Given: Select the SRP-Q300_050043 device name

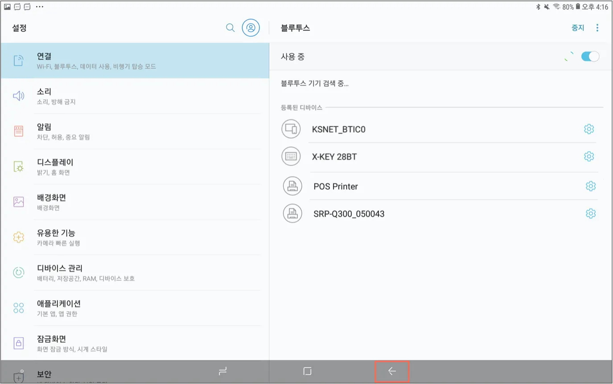Looking at the screenshot, I should pyautogui.click(x=349, y=214).
